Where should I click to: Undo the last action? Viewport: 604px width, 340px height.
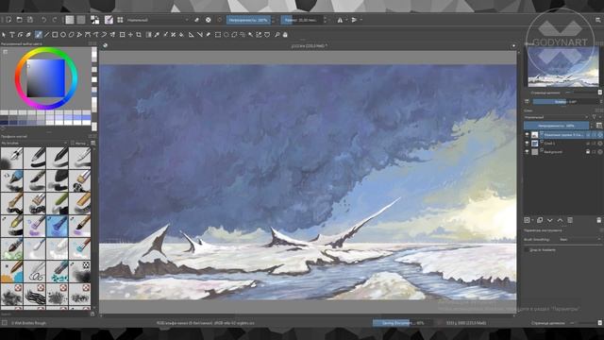43,20
